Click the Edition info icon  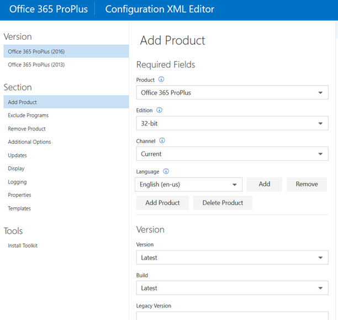[159, 110]
